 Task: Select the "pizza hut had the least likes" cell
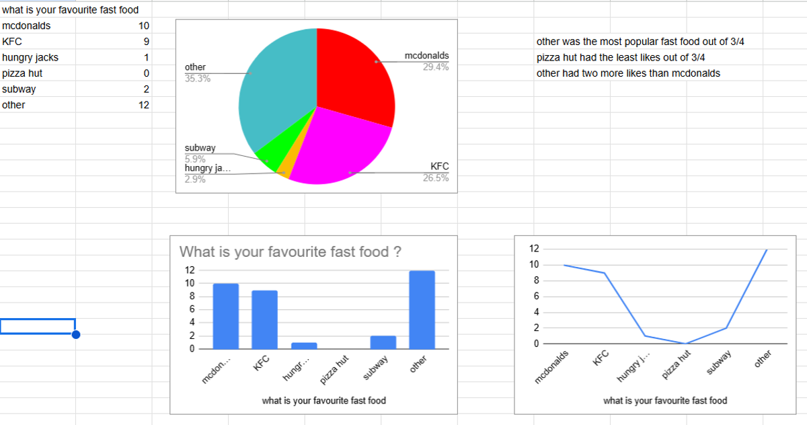620,57
